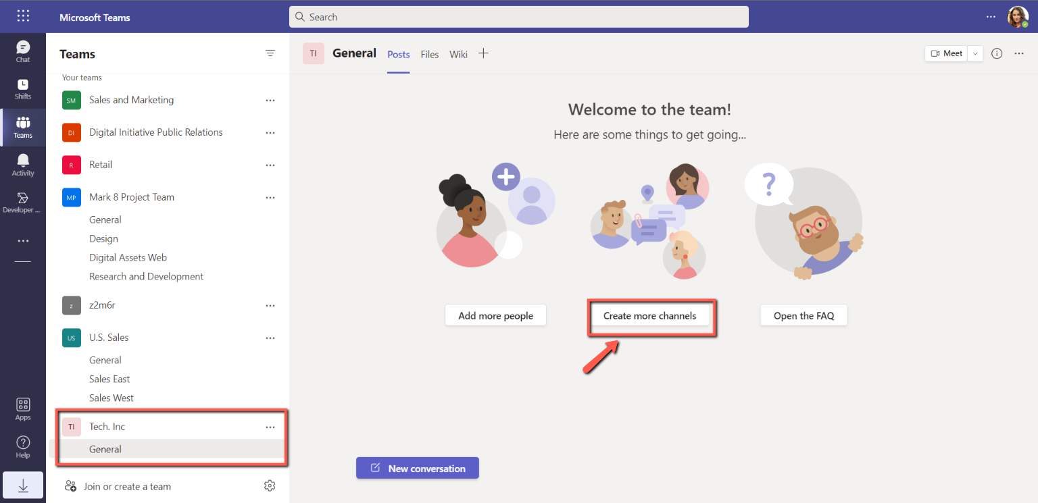
Task: Collapse the Mark 8 Project Team
Action: click(x=132, y=197)
